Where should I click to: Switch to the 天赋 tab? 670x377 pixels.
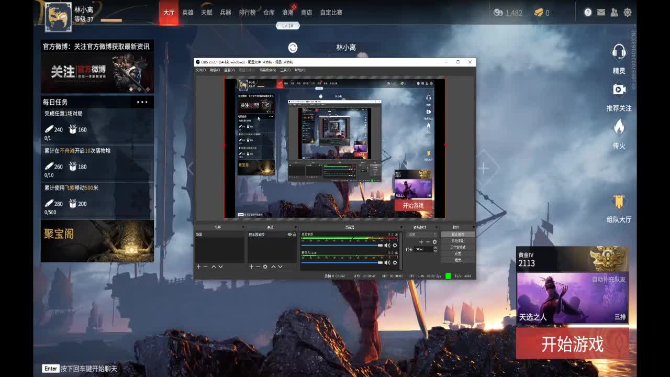pos(207,13)
